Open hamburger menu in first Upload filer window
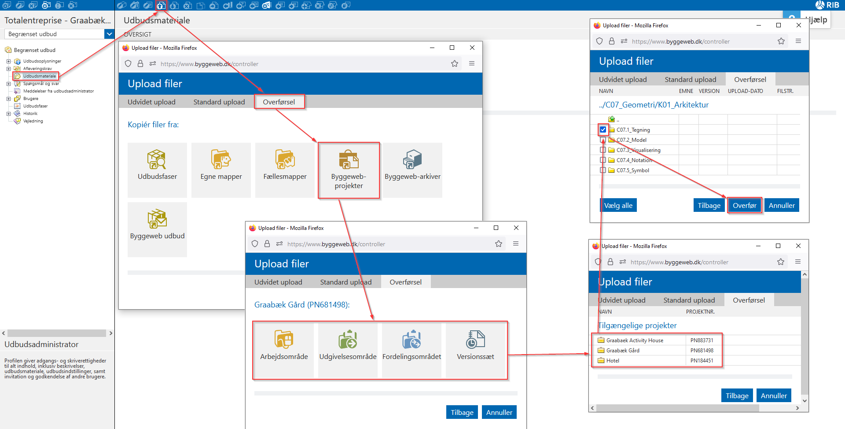 [x=472, y=63]
